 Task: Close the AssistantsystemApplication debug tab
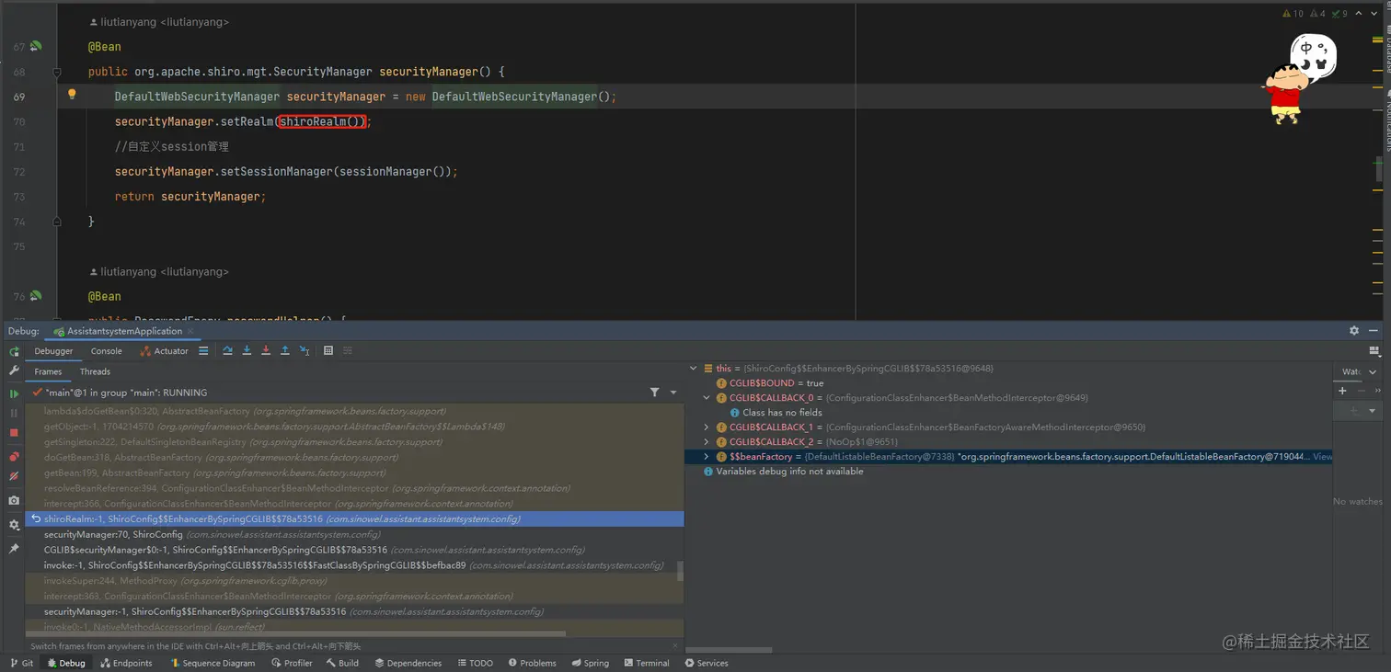click(190, 331)
